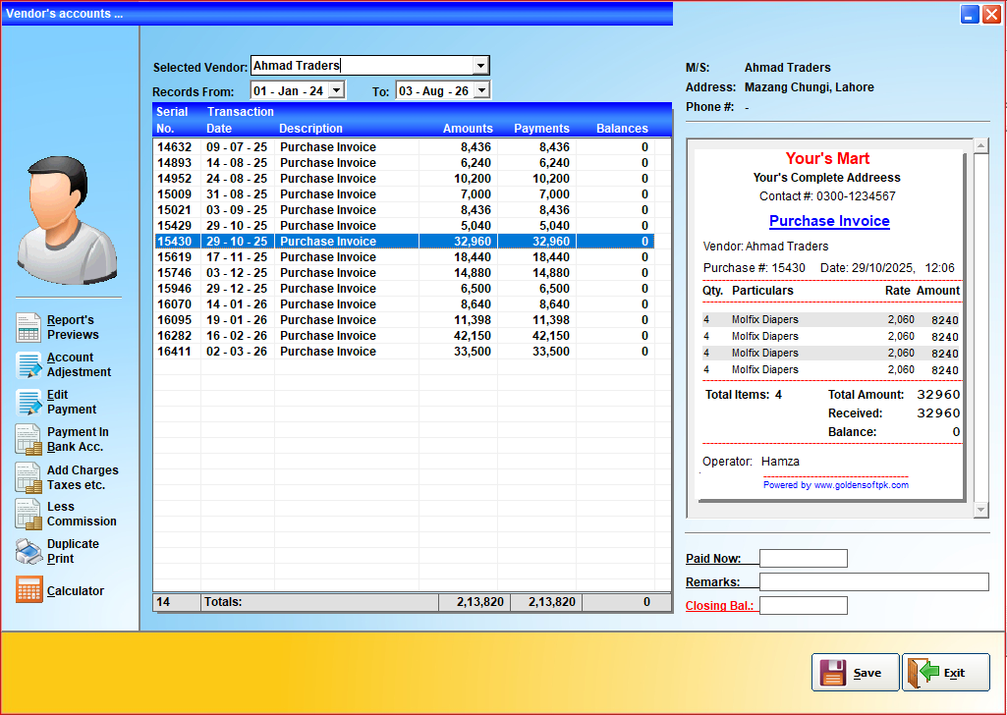Click the Purchase Invoice heading link
The image size is (1007, 715).
829,221
